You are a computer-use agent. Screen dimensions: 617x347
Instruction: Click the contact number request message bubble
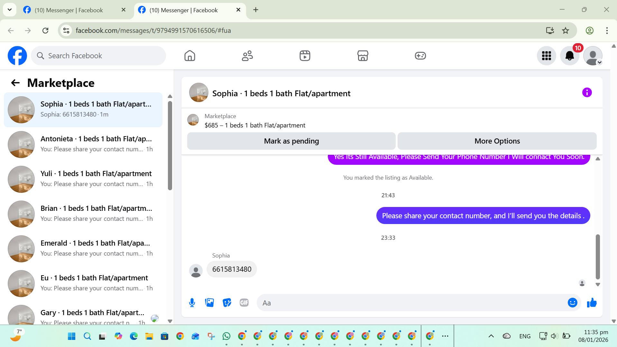click(x=483, y=216)
